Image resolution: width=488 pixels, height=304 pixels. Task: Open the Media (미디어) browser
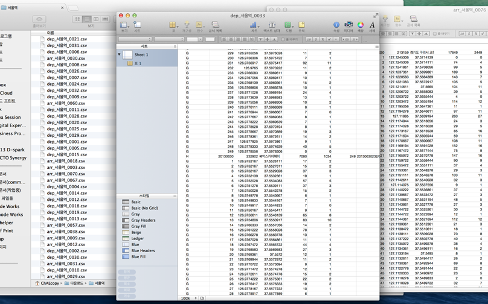[x=348, y=25]
